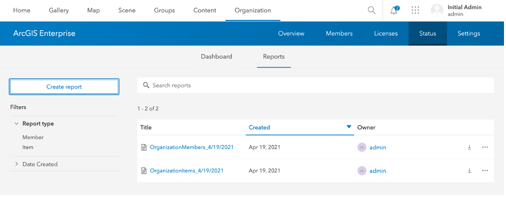Click the Create report button

[x=64, y=87]
